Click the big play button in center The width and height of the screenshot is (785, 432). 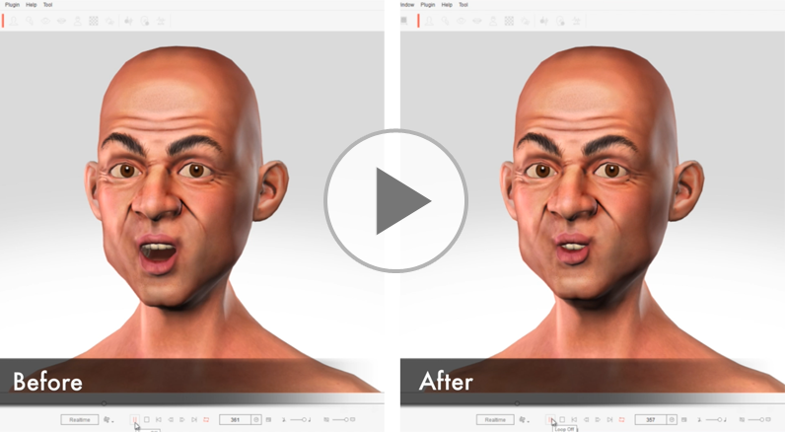click(395, 201)
